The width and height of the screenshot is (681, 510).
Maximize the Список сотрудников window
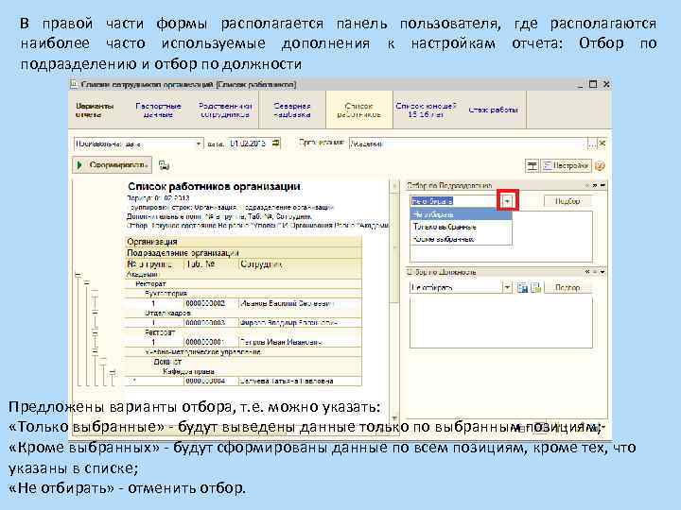[x=593, y=84]
